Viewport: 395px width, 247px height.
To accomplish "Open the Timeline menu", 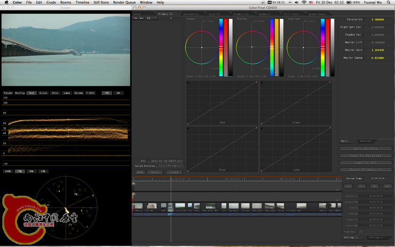I will point(82,2).
